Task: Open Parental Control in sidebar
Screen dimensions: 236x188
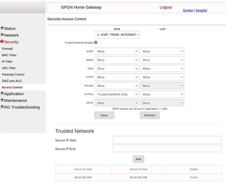Action: [x=13, y=75]
